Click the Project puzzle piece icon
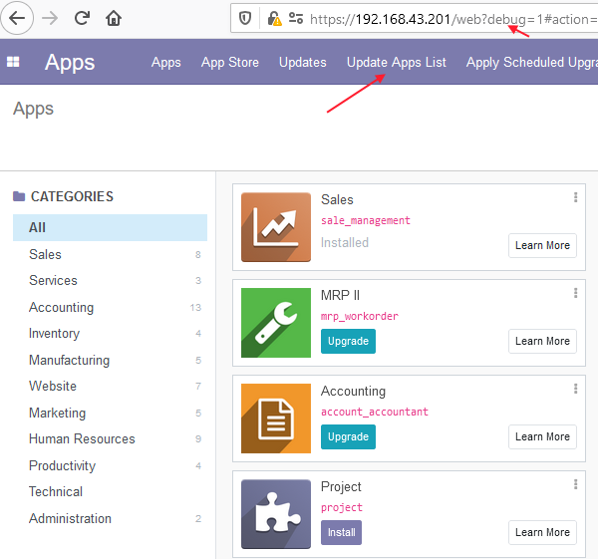Viewport: 598px width, 559px height. (x=276, y=514)
